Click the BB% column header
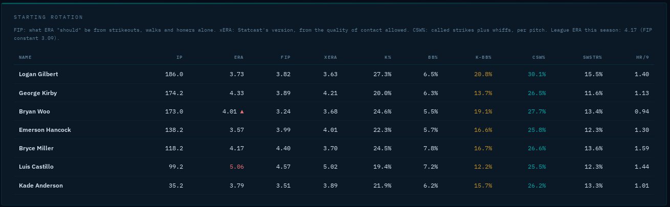The width and height of the screenshot is (670, 207). point(433,57)
